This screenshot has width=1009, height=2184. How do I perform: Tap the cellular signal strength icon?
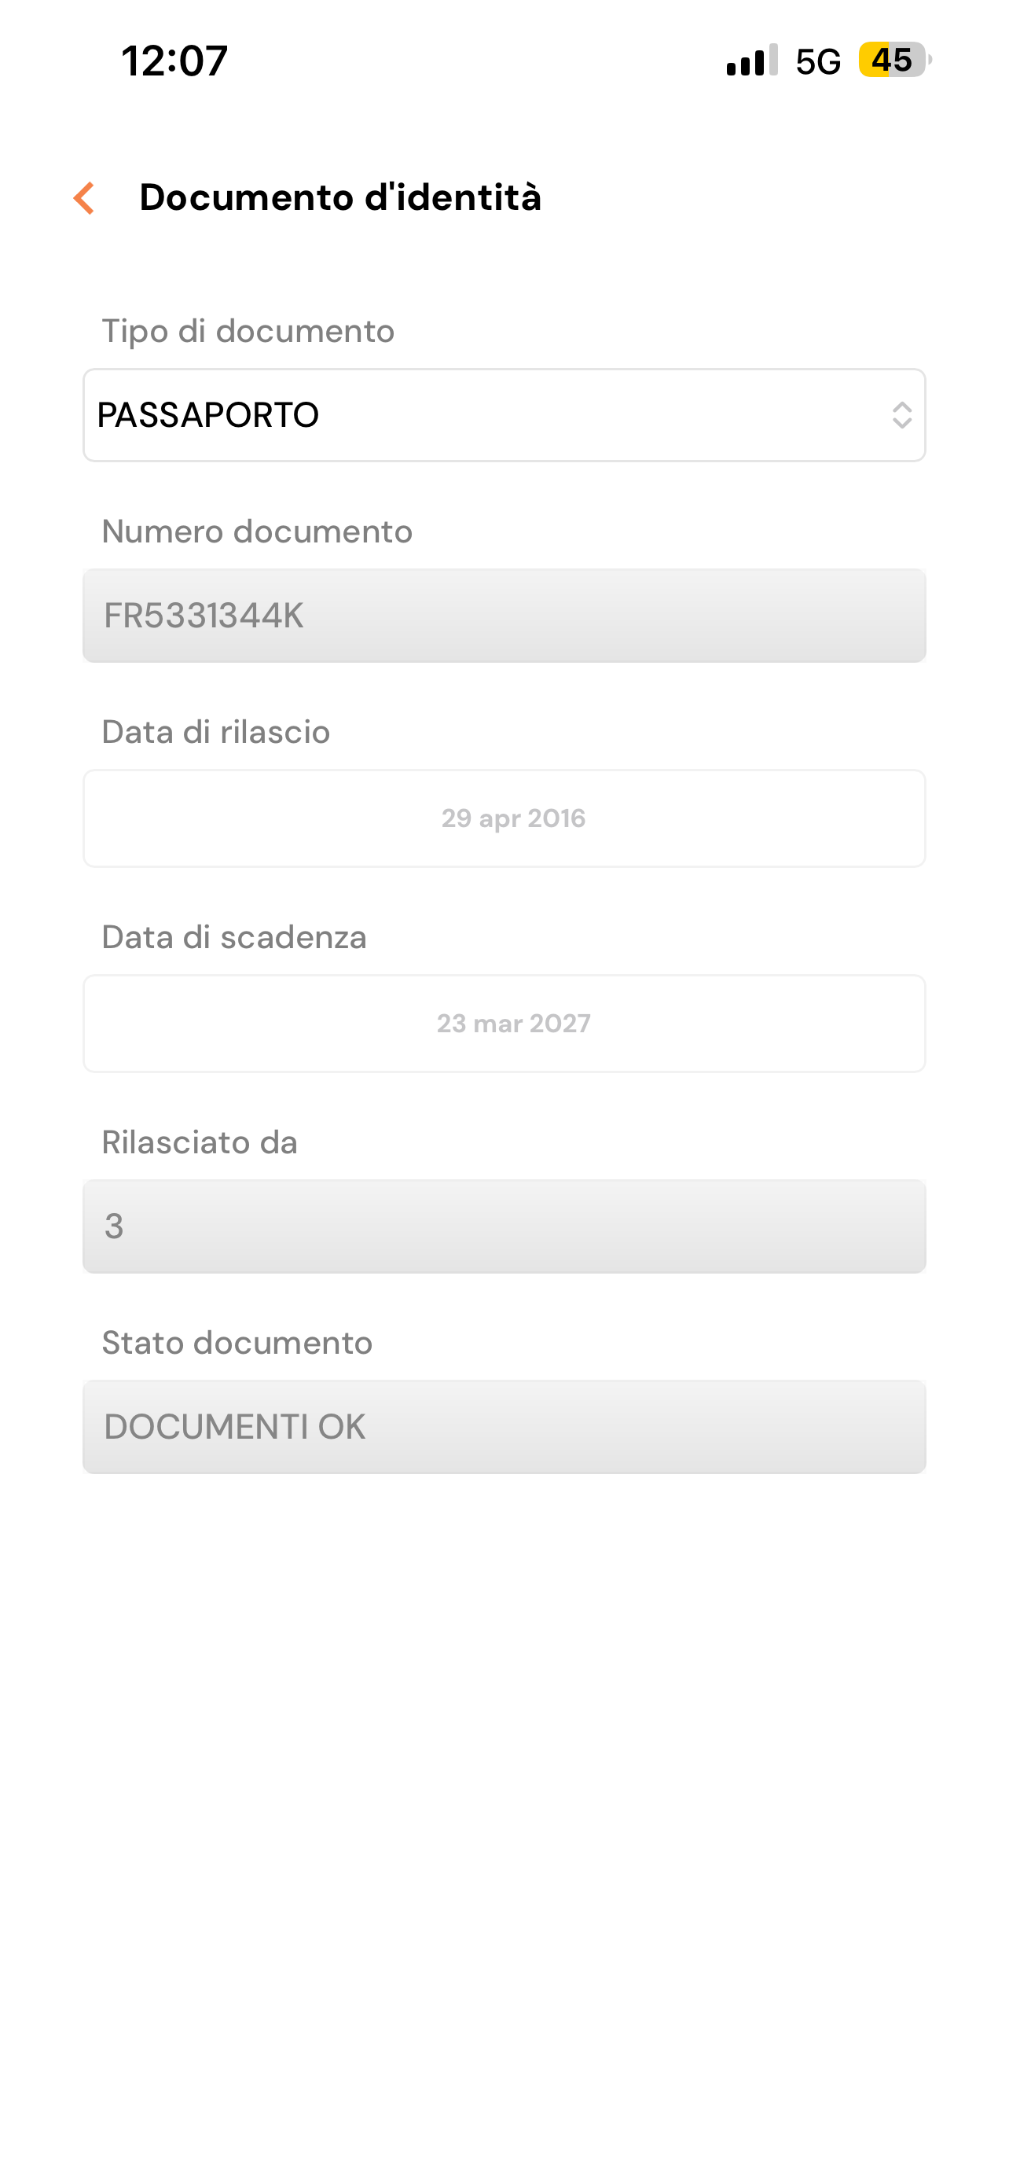[751, 61]
